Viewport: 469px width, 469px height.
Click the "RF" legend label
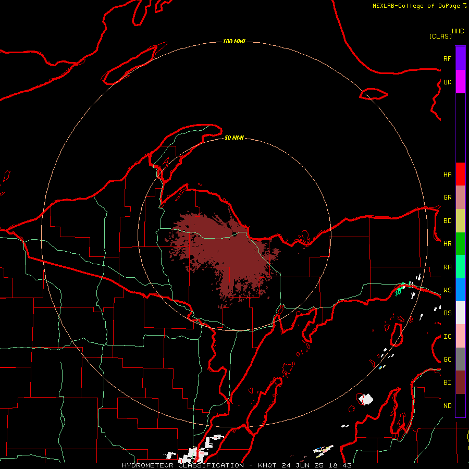447,58
